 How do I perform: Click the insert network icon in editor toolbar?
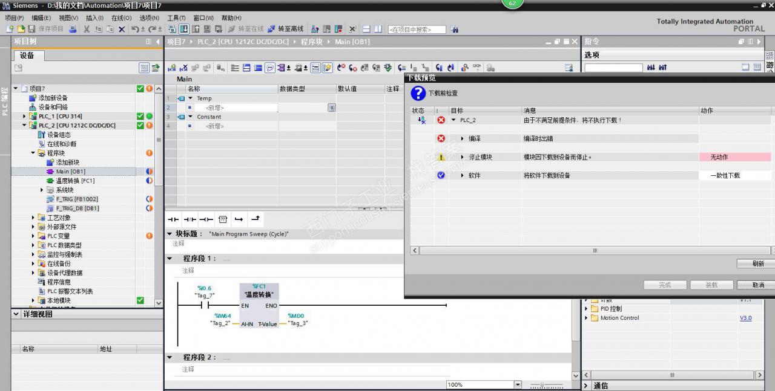click(171, 68)
